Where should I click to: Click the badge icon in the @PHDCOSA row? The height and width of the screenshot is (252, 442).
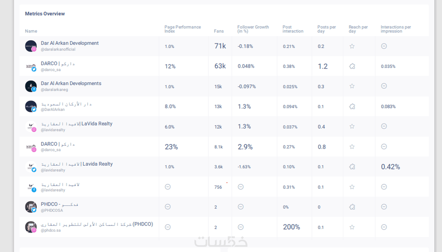pyautogui.click(x=352, y=207)
